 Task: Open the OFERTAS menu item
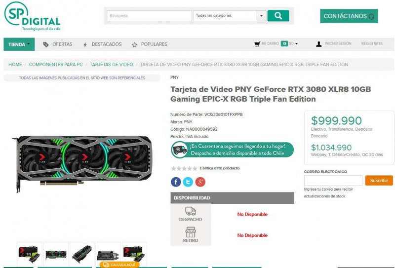(x=58, y=44)
